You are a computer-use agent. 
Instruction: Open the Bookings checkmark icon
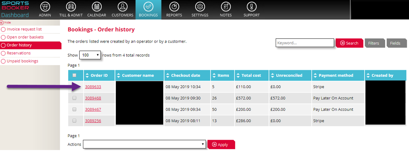(148, 7)
